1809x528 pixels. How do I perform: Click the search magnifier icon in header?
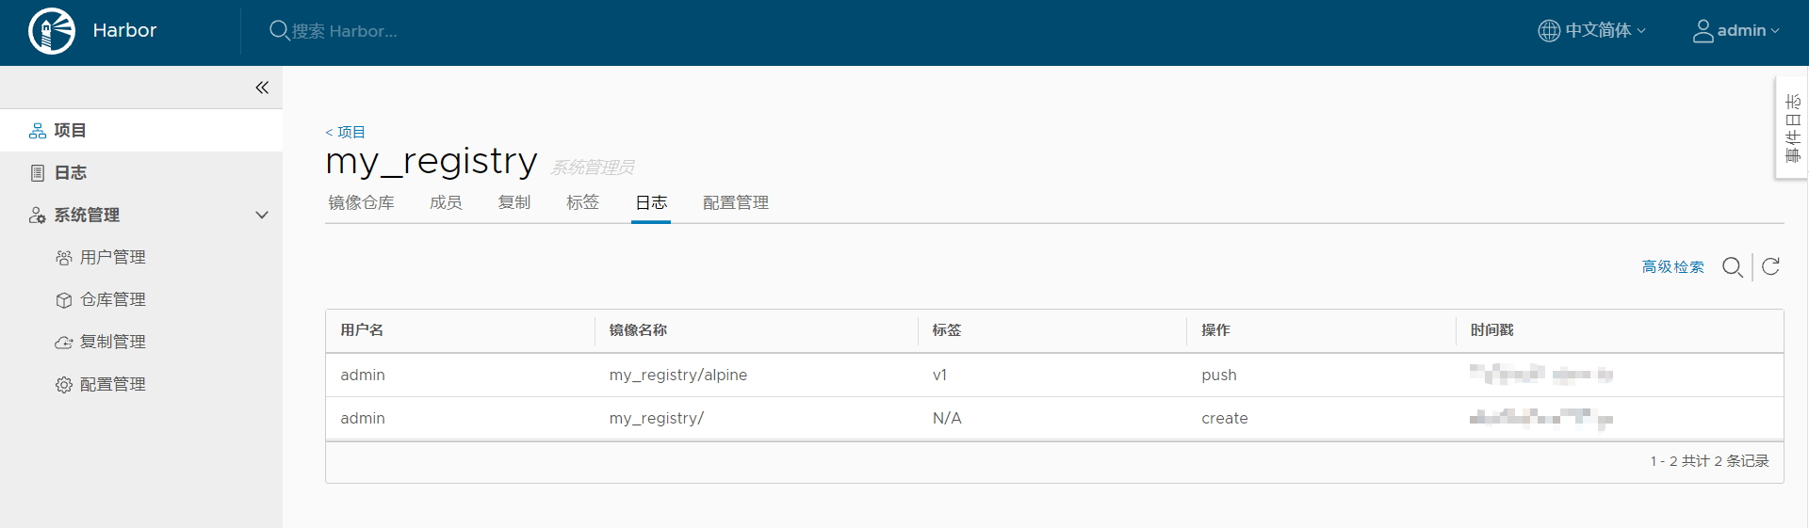tap(279, 30)
